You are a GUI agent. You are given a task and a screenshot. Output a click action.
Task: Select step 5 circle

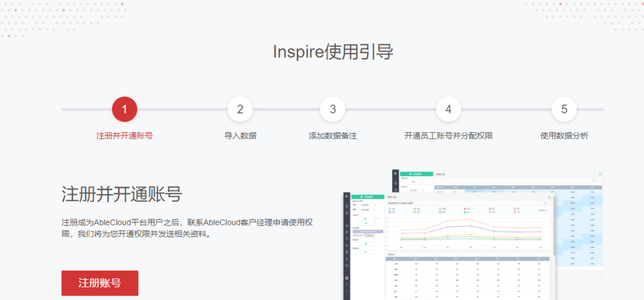pyautogui.click(x=565, y=109)
